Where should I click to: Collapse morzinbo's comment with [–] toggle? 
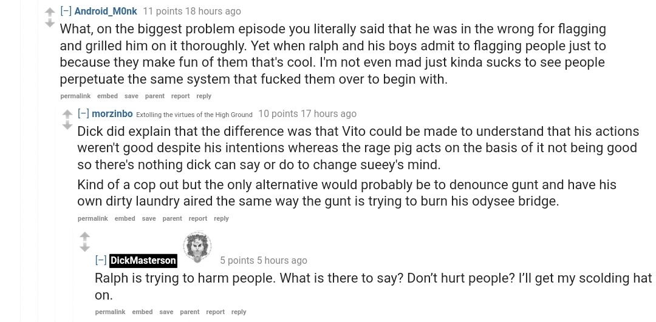click(x=84, y=113)
